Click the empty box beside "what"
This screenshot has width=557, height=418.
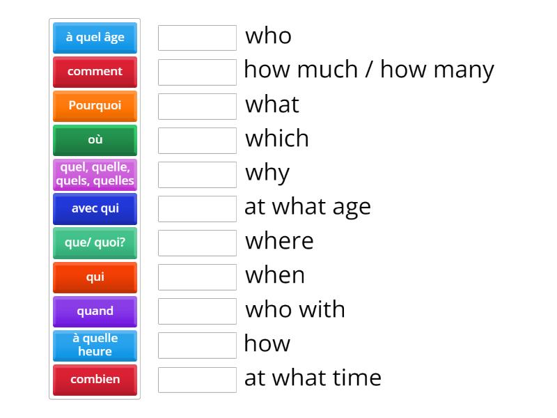point(197,106)
